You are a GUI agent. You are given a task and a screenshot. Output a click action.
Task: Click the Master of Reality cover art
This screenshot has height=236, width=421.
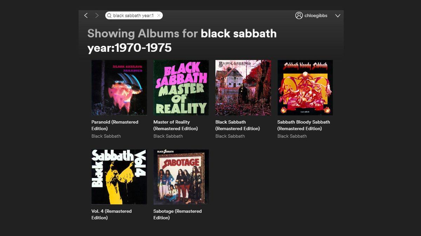coord(181,87)
